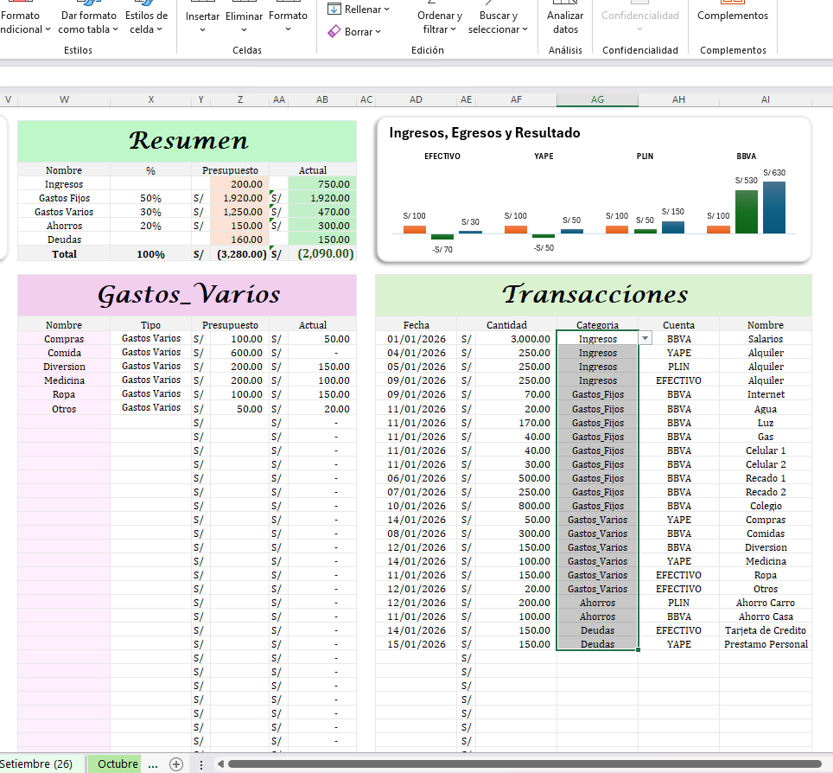The image size is (833, 773).
Task: Select the 800.00 amount cell
Action: click(516, 506)
